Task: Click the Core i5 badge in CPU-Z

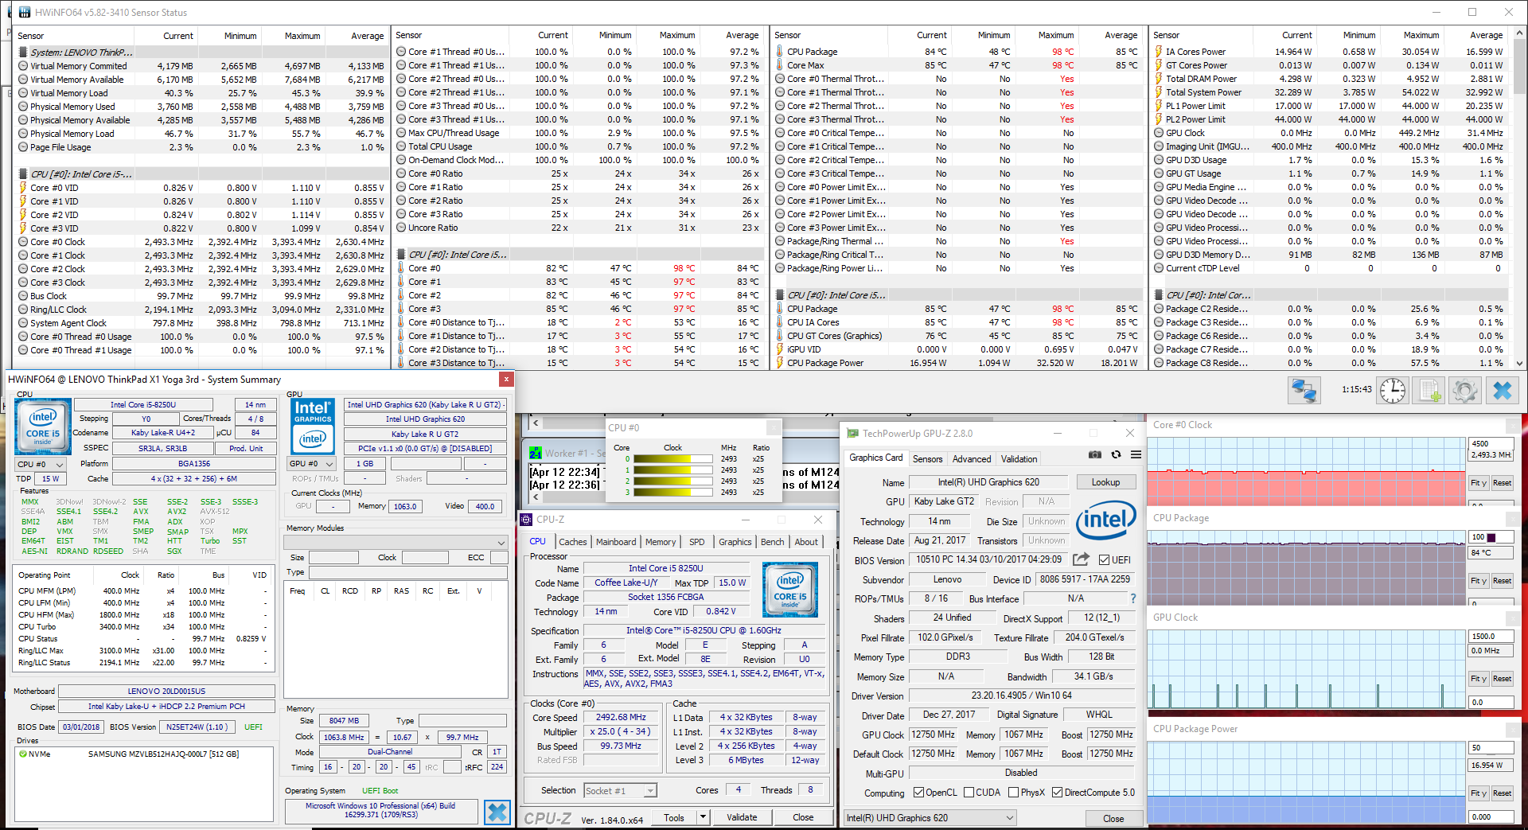Action: click(x=790, y=590)
